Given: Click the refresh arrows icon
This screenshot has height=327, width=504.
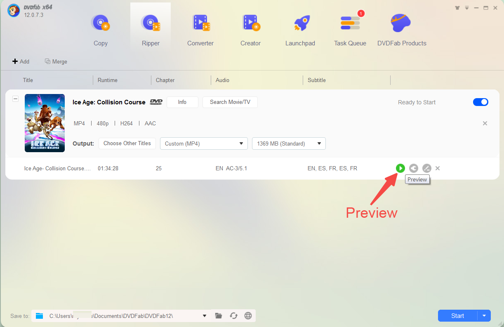Looking at the screenshot, I should [233, 316].
